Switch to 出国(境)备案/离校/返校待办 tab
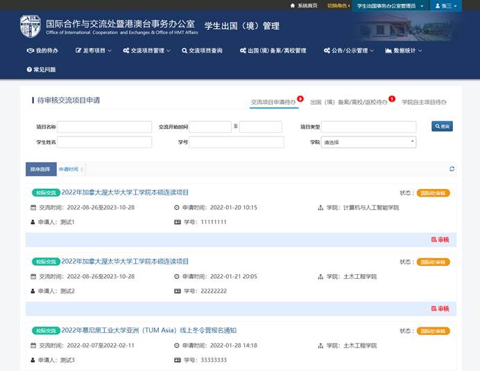 pyautogui.click(x=349, y=102)
